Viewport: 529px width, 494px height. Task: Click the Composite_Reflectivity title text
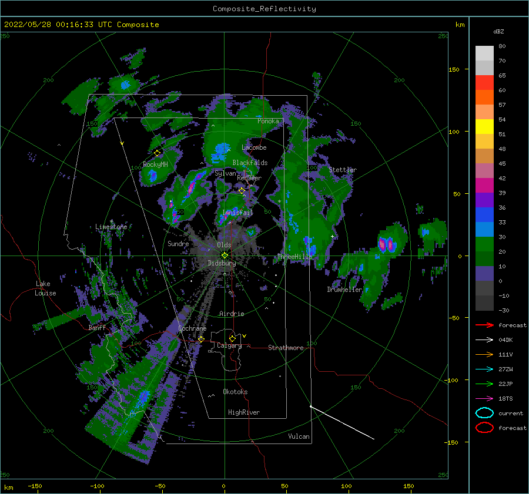click(264, 9)
